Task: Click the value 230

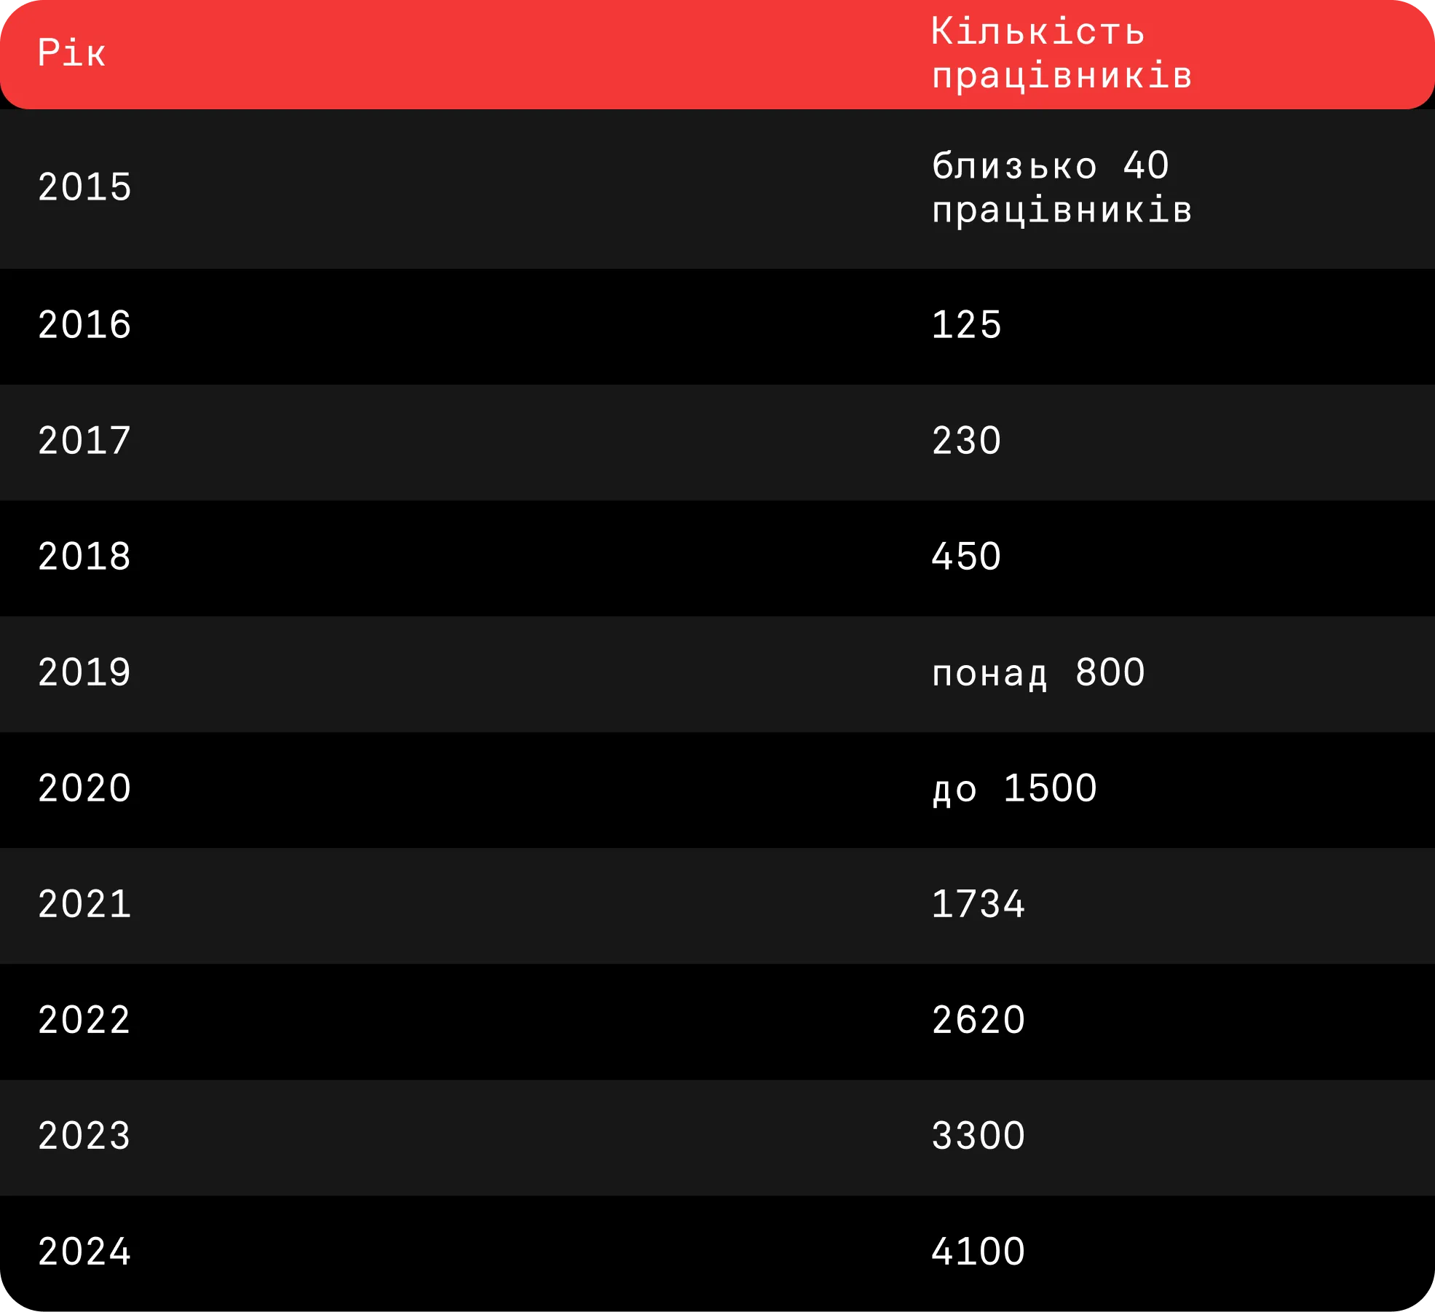Action: coord(966,441)
